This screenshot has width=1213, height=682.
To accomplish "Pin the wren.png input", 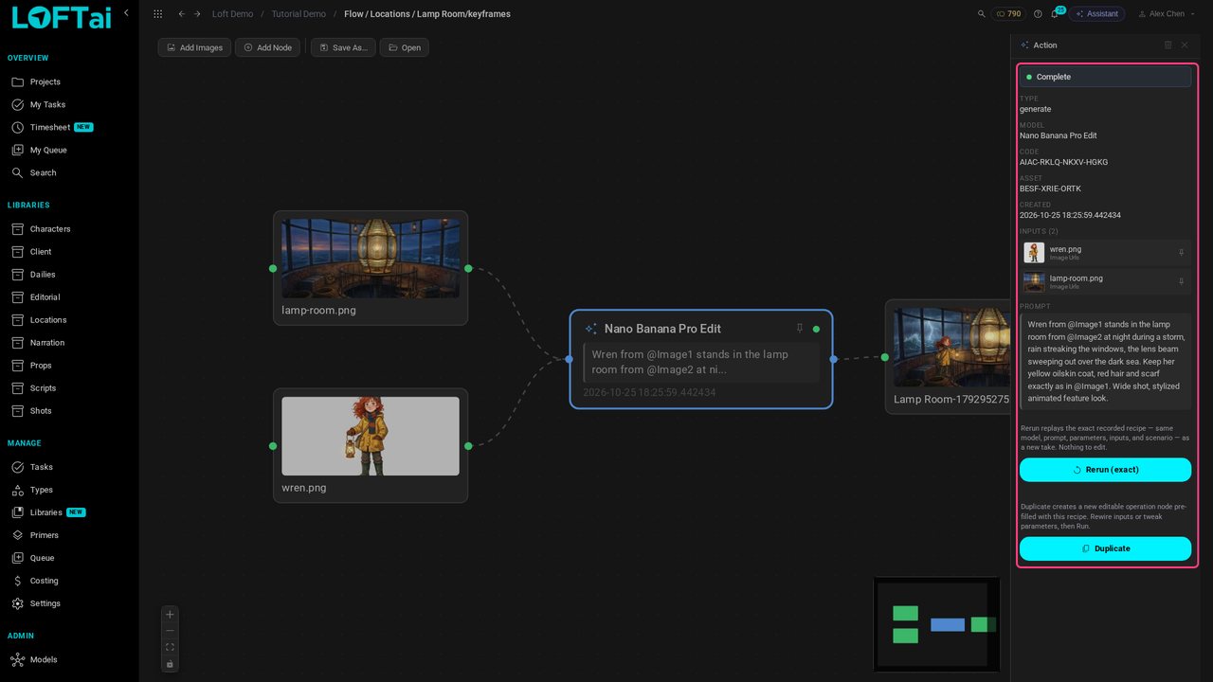I will tap(1181, 253).
